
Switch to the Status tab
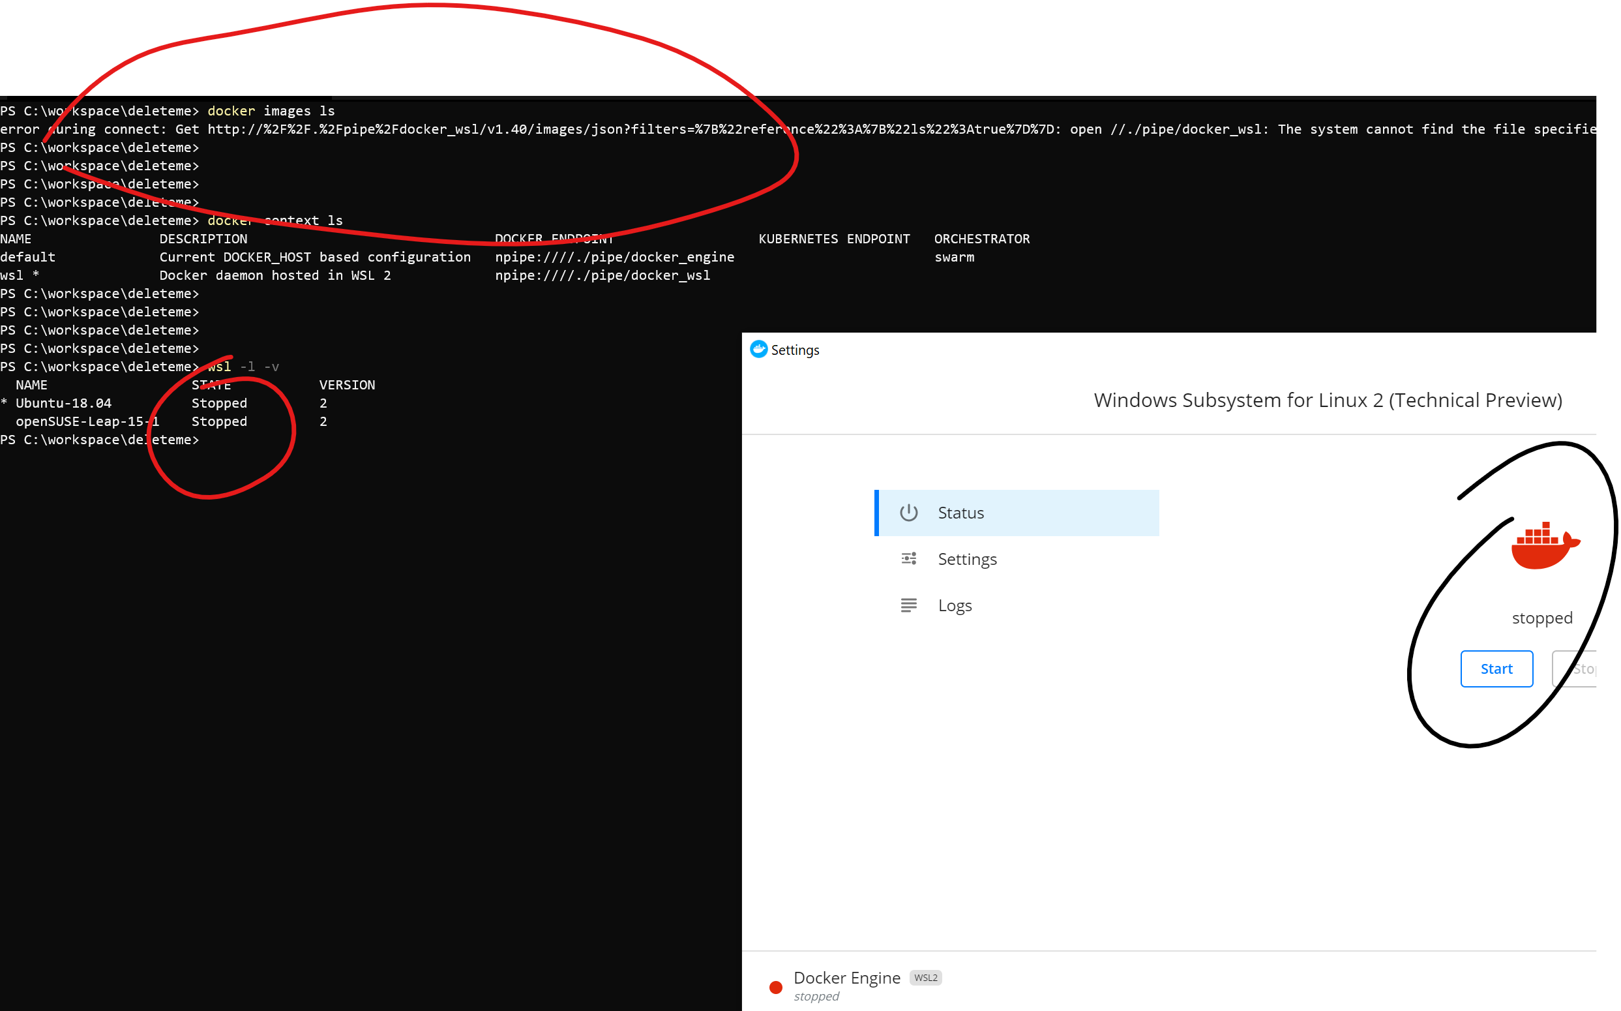pyautogui.click(x=960, y=512)
